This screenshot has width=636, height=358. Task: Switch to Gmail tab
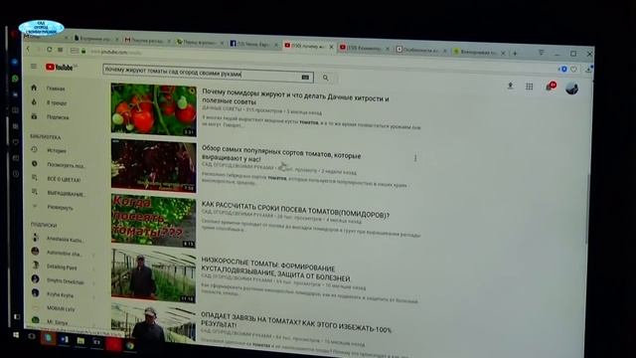pos(147,41)
